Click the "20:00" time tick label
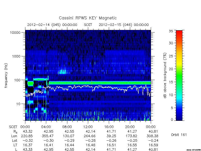Viewport: 201px width, 151px height. 130,127
